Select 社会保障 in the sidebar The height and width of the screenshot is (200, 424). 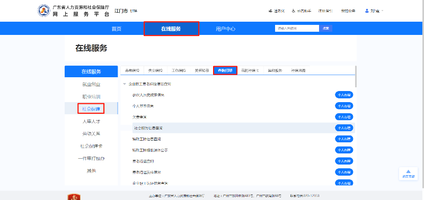click(91, 109)
